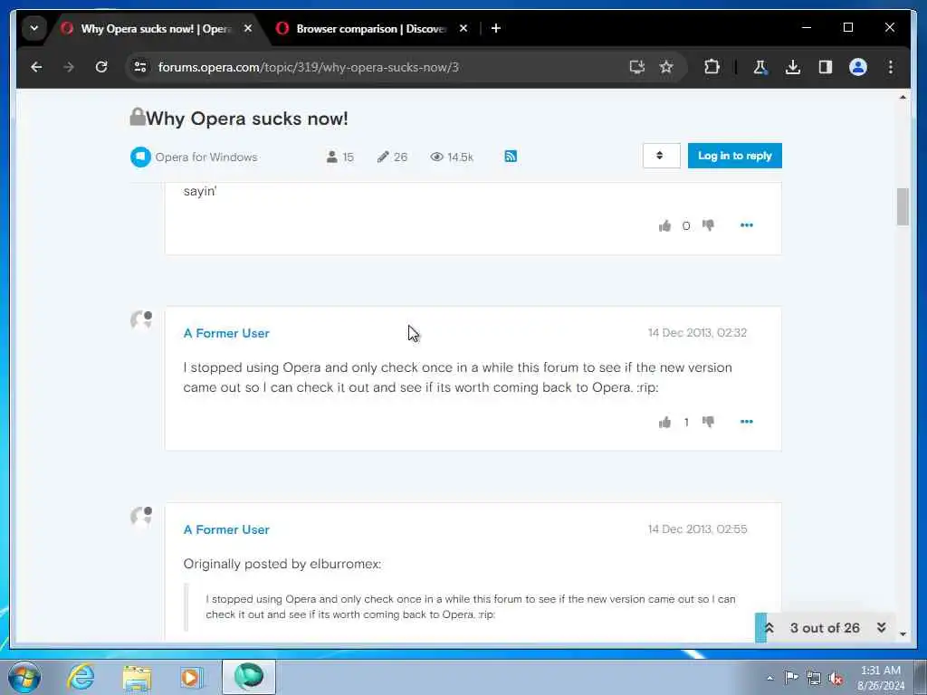Reload the current page
The height and width of the screenshot is (695, 927).
click(x=101, y=67)
